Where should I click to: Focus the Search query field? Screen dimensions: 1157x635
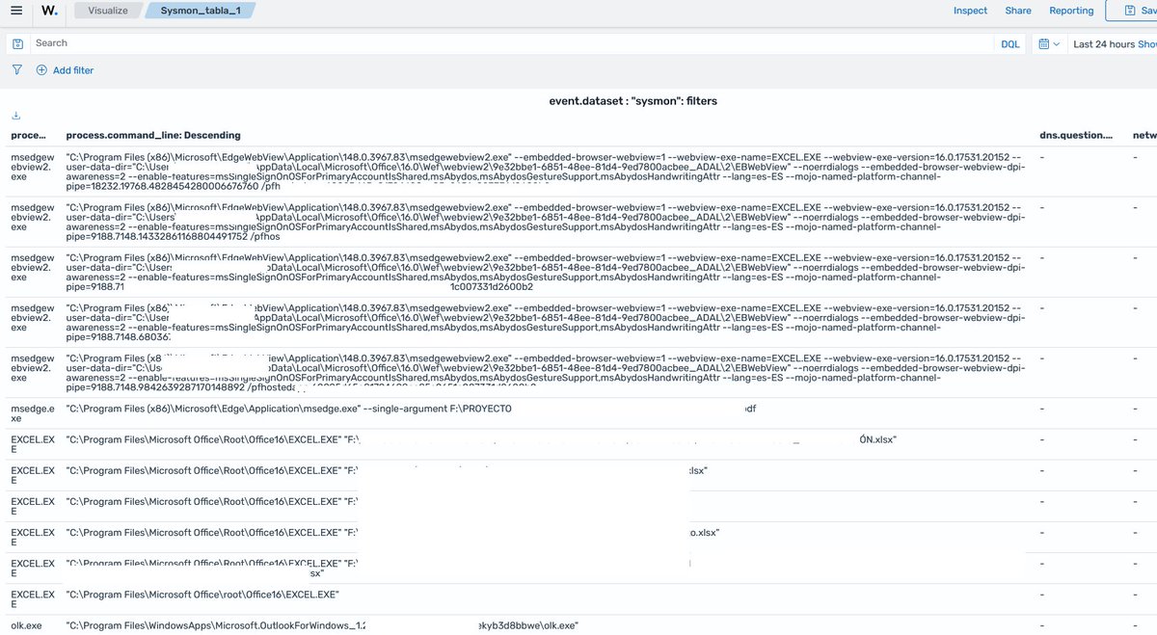511,43
